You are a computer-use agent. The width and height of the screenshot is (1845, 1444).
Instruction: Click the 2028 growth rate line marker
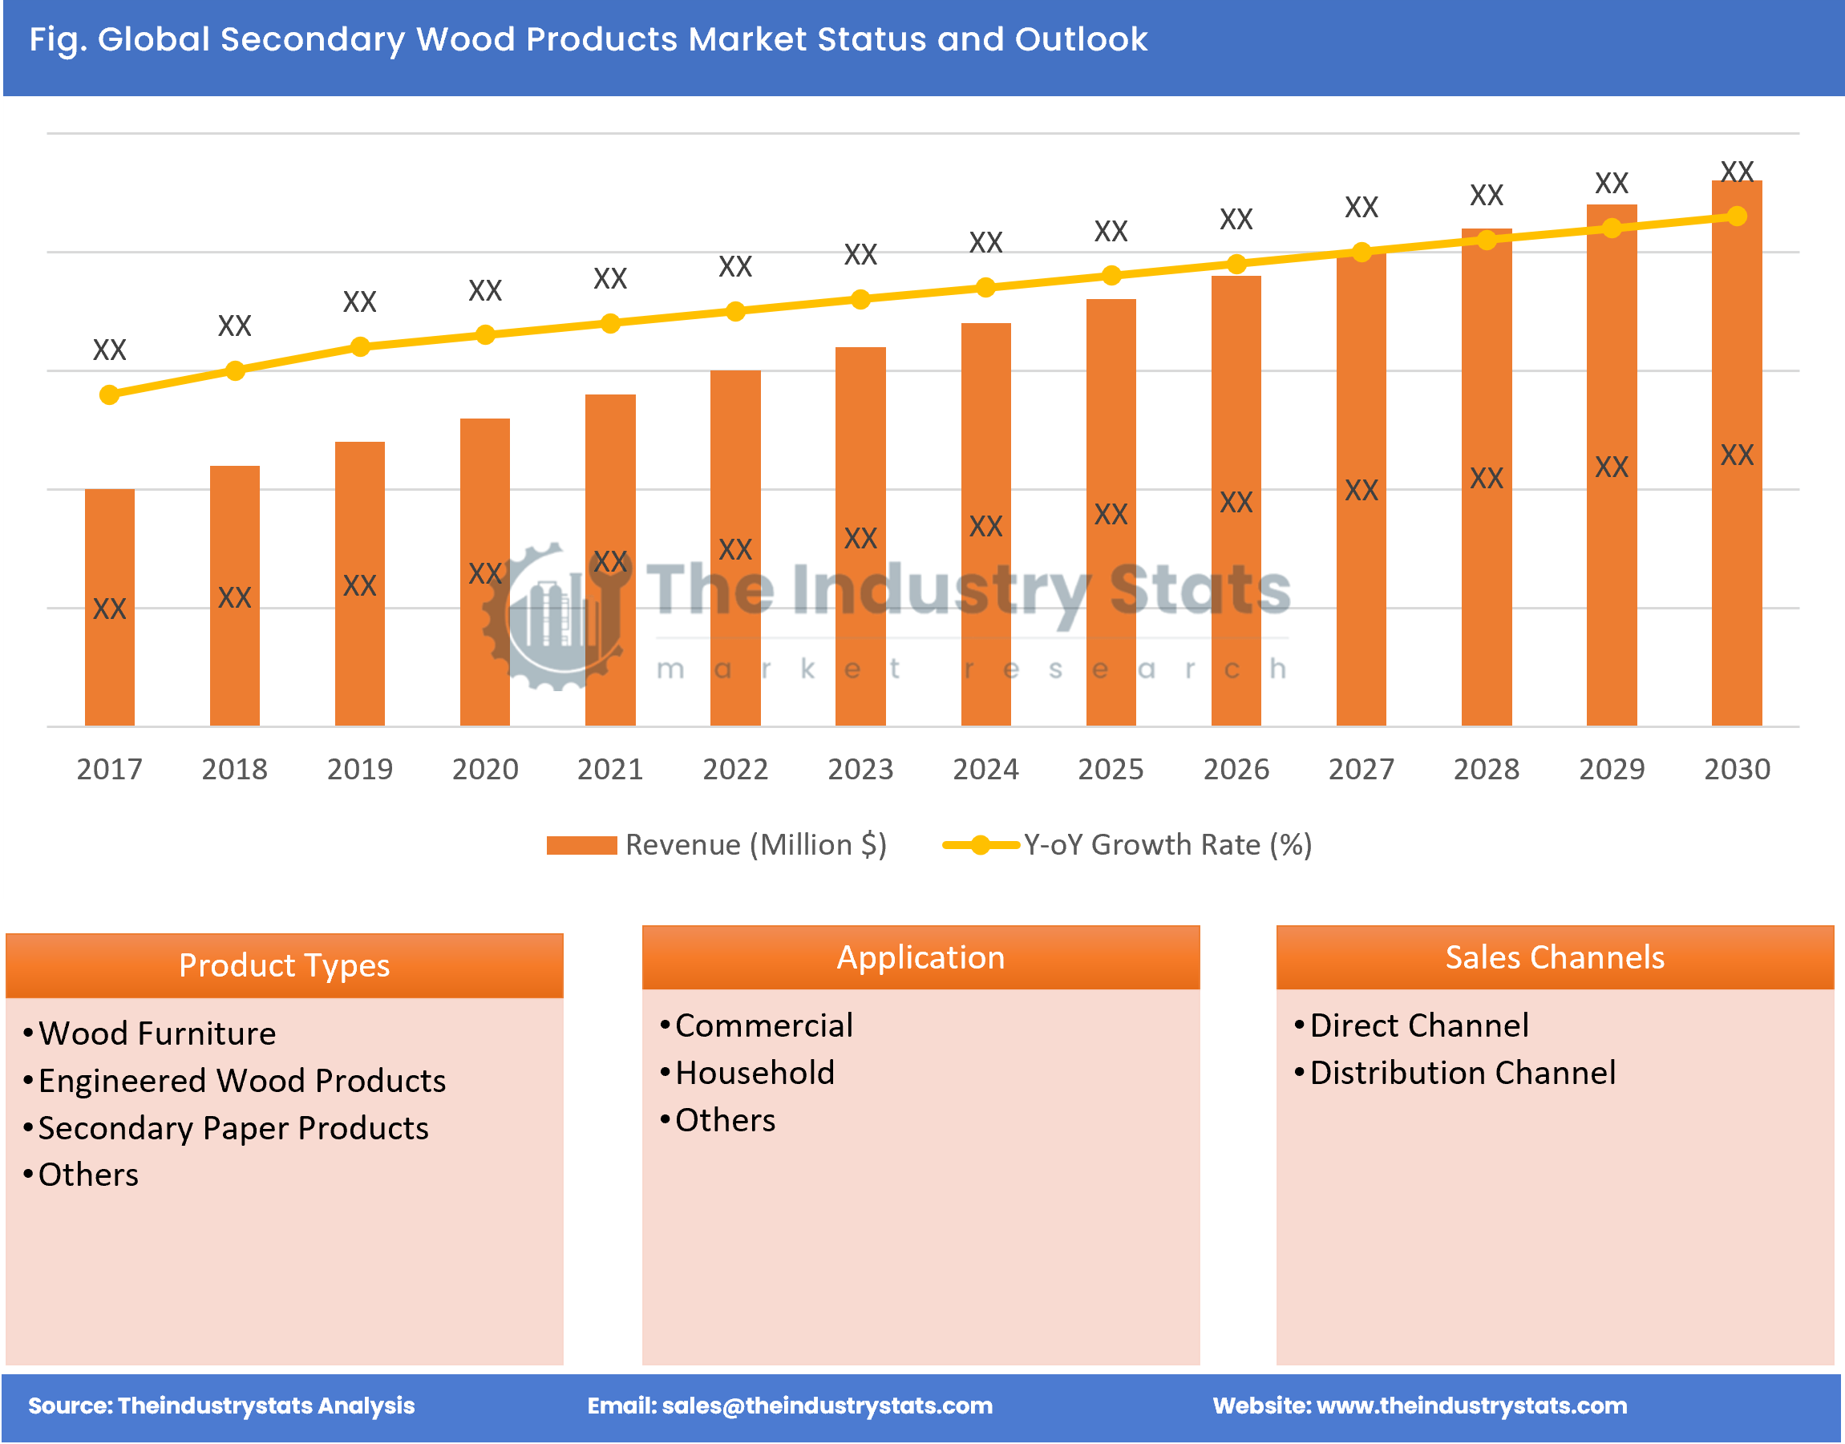(1487, 240)
